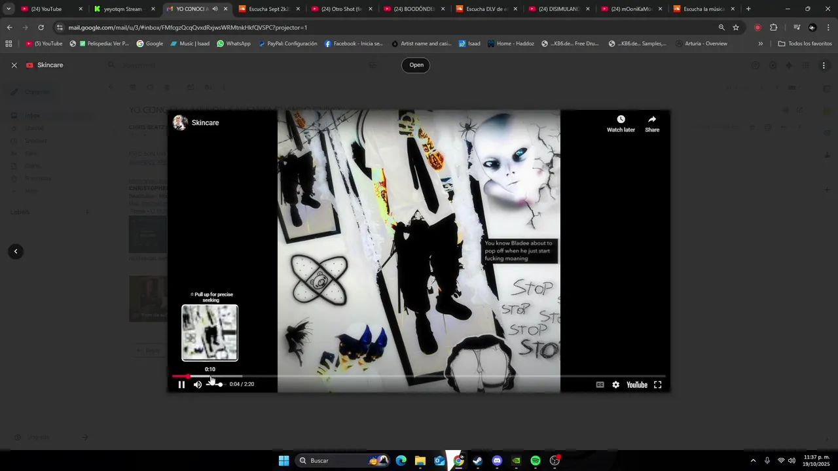The width and height of the screenshot is (838, 471).
Task: Add the video to Watch later
Action: 621,124
